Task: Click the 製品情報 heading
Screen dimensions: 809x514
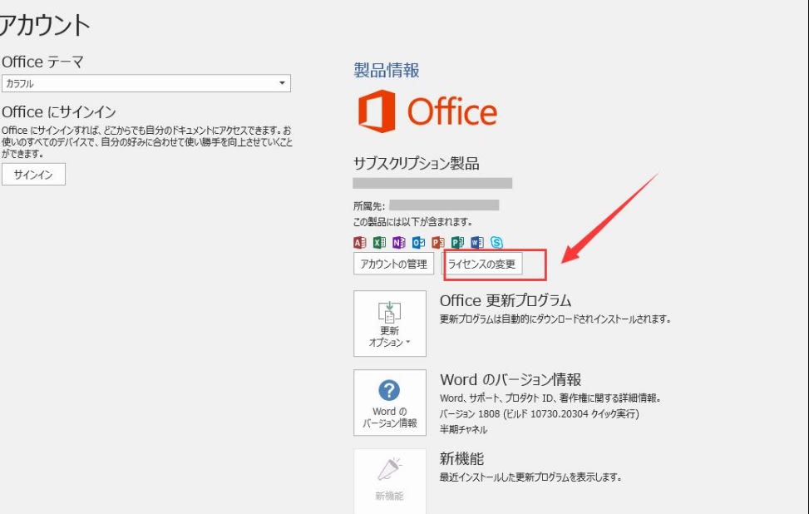Action: point(387,70)
